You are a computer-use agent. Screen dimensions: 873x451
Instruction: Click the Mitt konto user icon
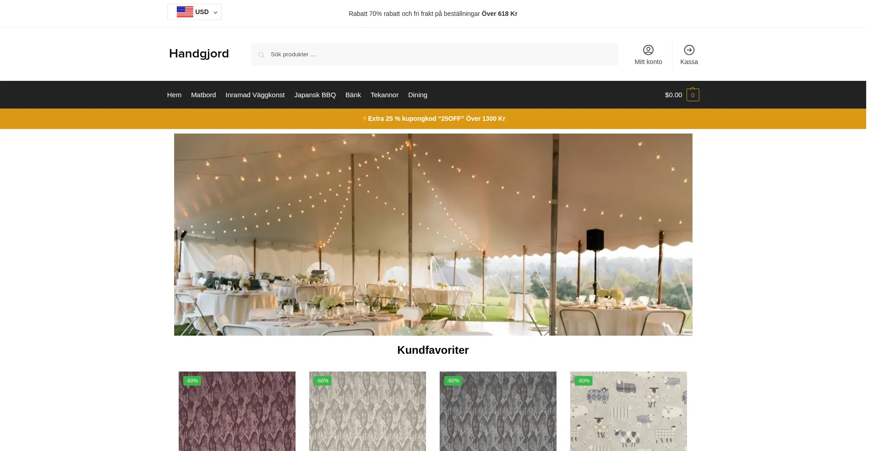[648, 50]
